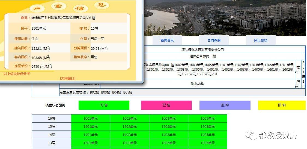Select the 13层 floor row label
This screenshot has height=149, width=307.
click(x=52, y=143)
